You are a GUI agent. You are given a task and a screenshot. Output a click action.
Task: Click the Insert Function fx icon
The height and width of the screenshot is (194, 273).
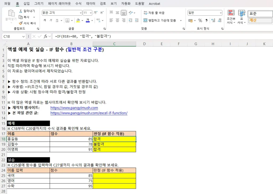coord(45,36)
